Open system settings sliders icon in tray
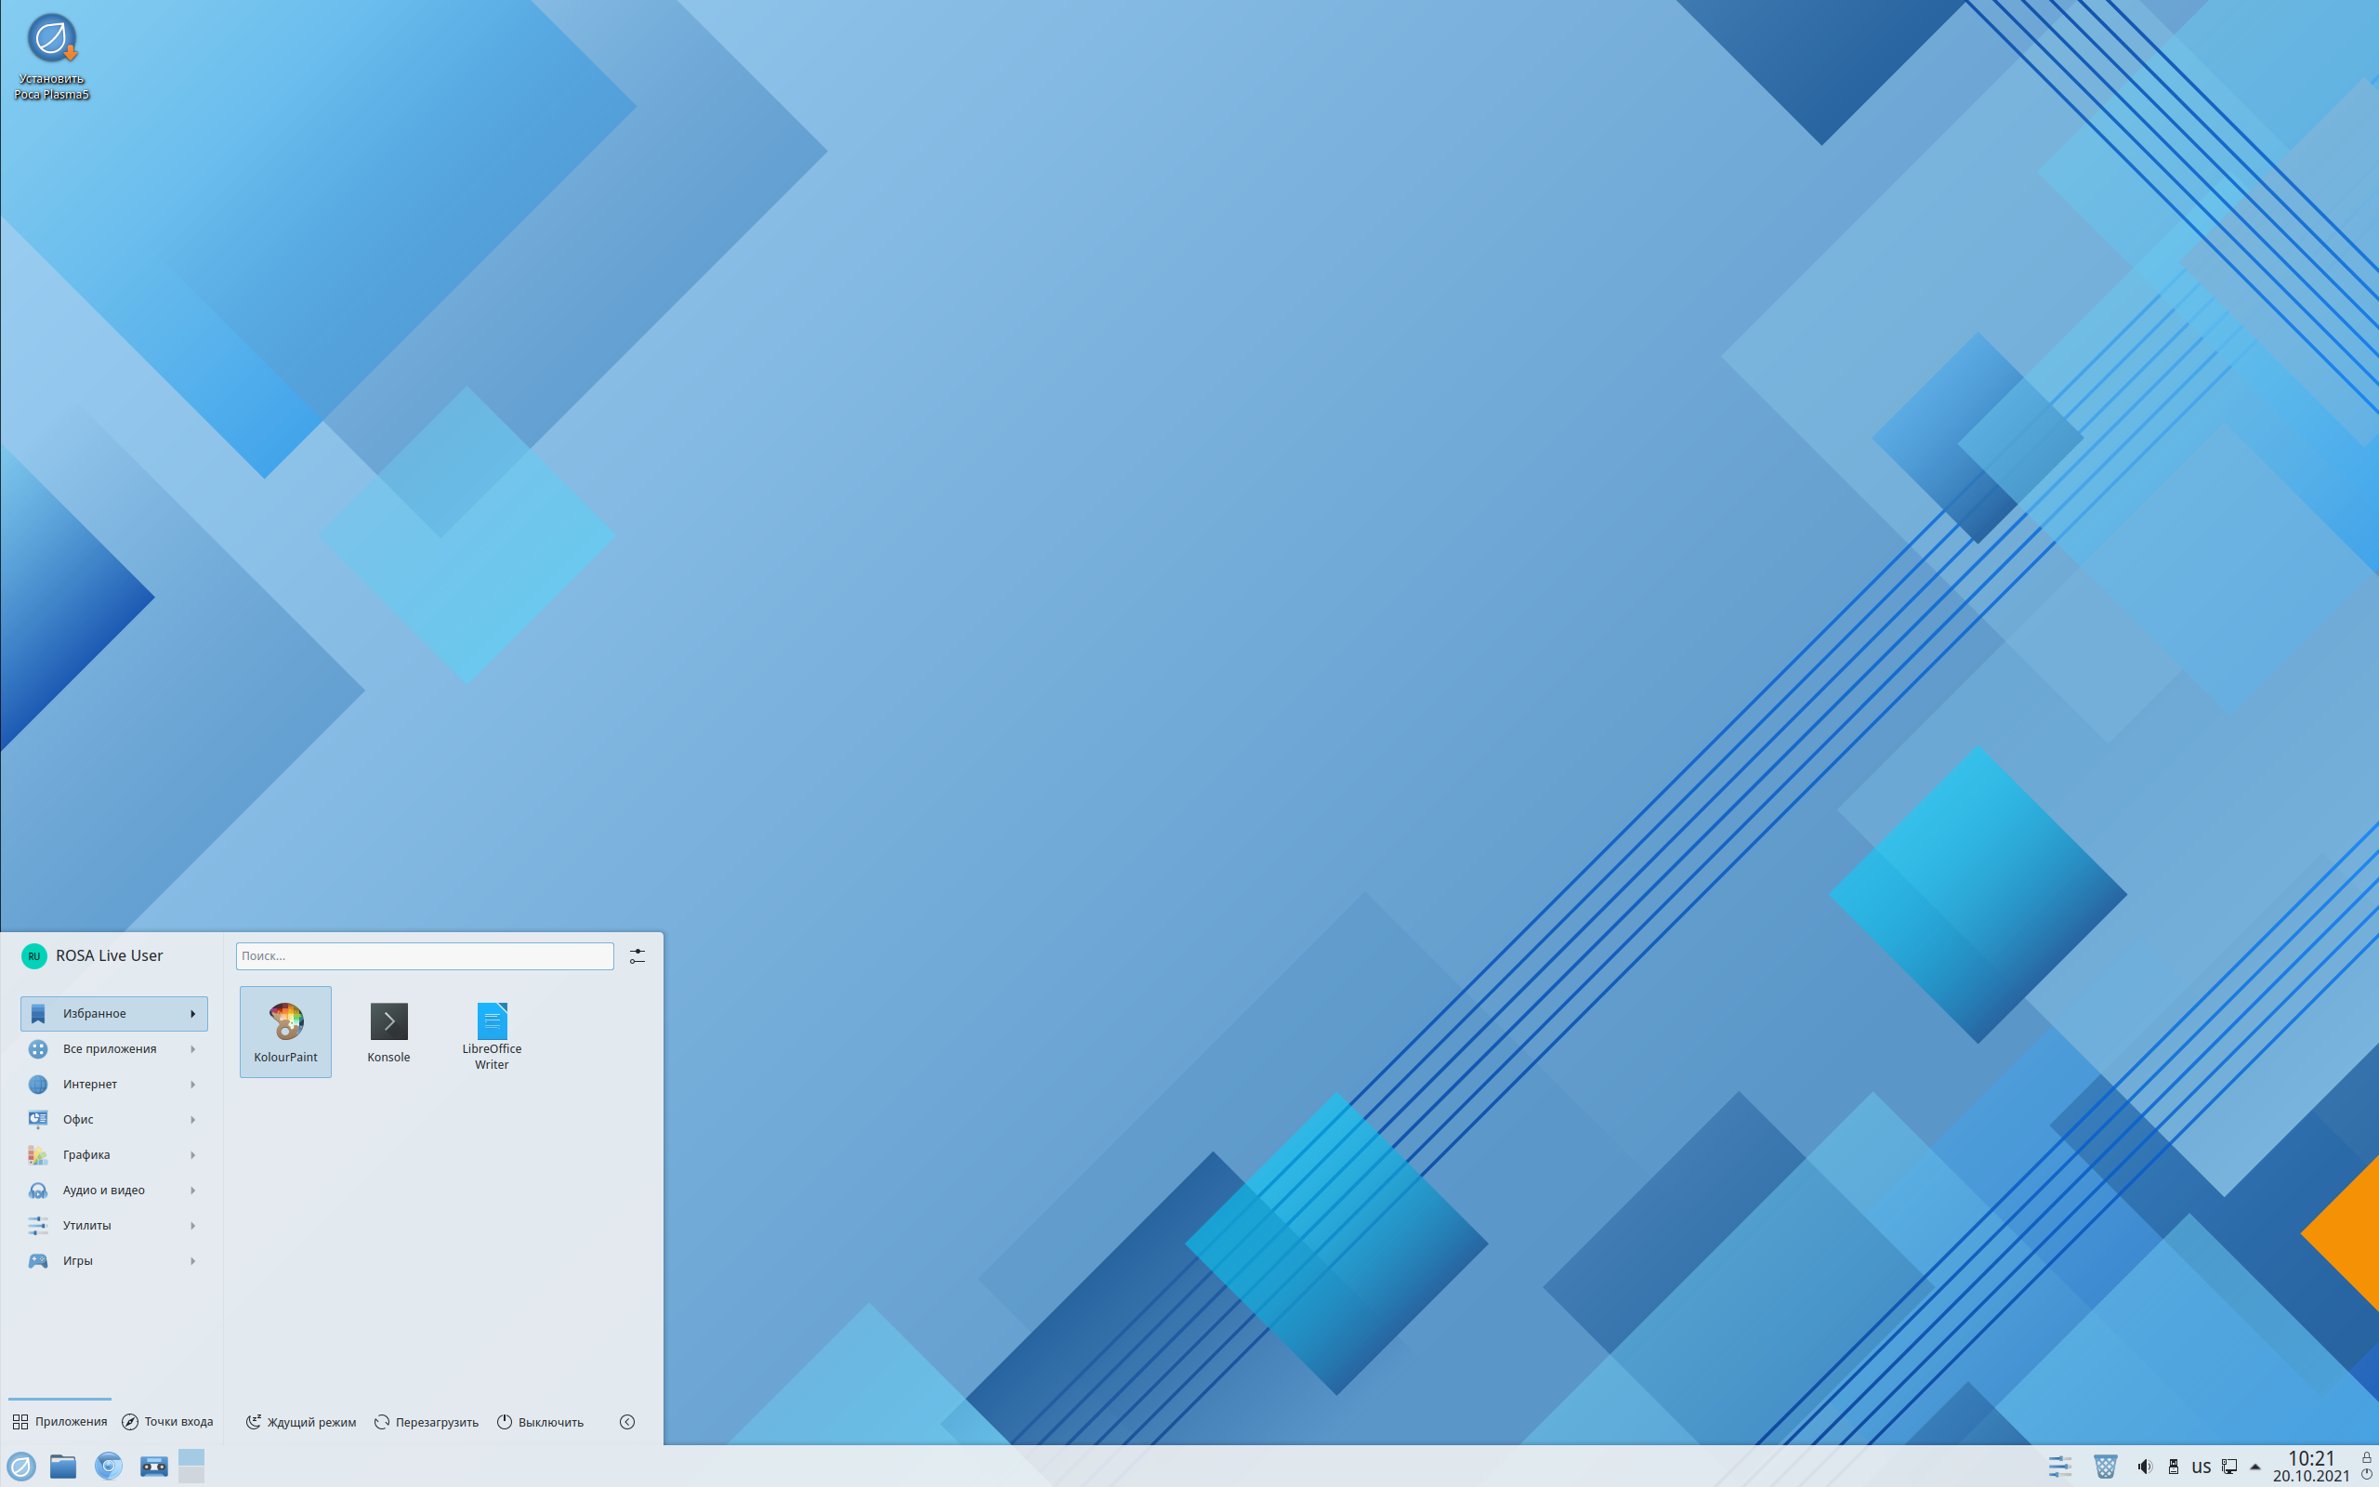This screenshot has height=1487, width=2379. click(x=2059, y=1467)
